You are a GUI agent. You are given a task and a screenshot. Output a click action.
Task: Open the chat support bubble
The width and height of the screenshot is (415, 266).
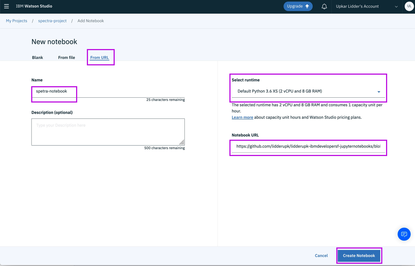pyautogui.click(x=404, y=234)
